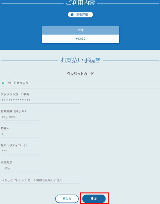Viewport: 160px width, 204px height.
Task: Click 入力したクレジットカード情報を保存しません text
Action: (32, 180)
